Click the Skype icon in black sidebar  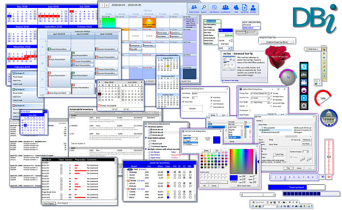pyautogui.click(x=304, y=67)
